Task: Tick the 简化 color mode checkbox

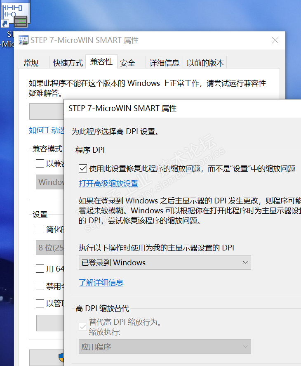Action: point(40,229)
